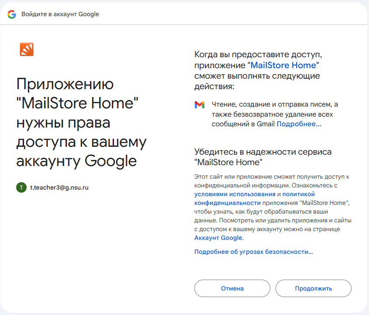Click the Когда вы предоставите доступ heading
The height and width of the screenshot is (315, 369).
click(258, 70)
